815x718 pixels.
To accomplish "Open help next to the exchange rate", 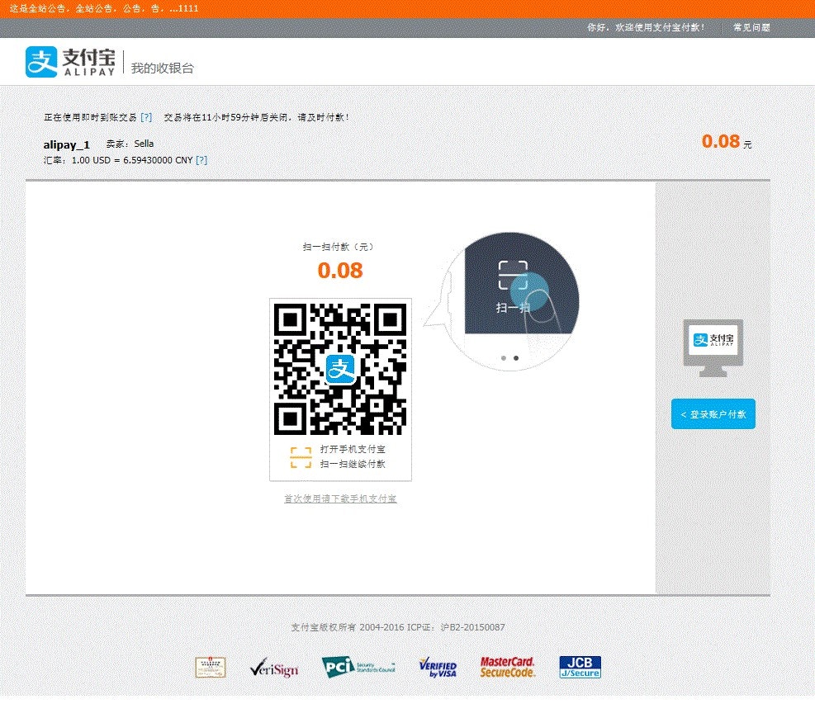I will pyautogui.click(x=201, y=160).
